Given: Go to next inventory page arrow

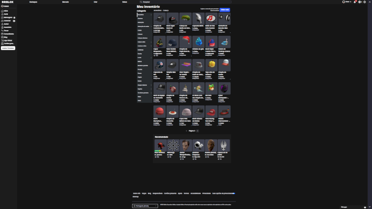Looking at the screenshot, I should [x=197, y=131].
